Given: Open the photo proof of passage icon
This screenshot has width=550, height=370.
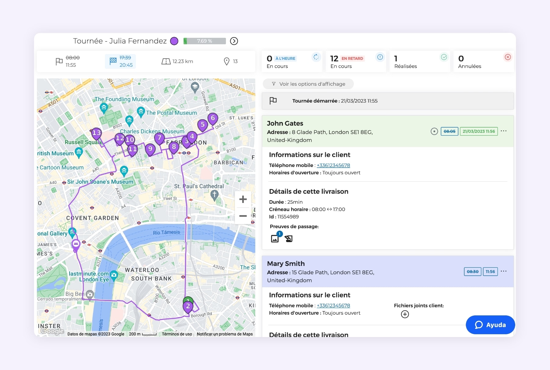Looking at the screenshot, I should (275, 238).
